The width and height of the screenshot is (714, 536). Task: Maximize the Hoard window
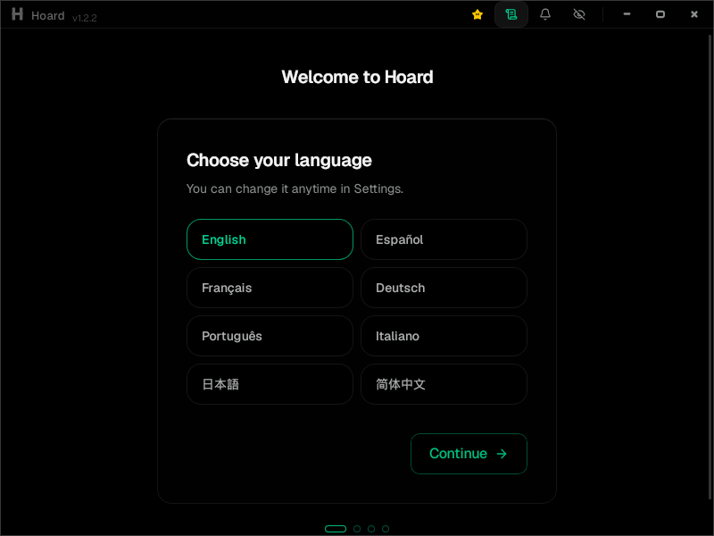coord(660,14)
